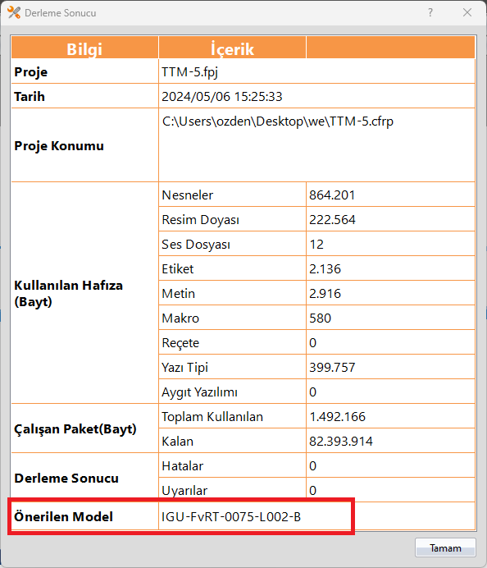The width and height of the screenshot is (487, 568).
Task: Select the value 399.757
Action: [332, 368]
